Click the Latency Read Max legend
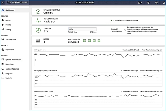Screen dimensions: 166x111 coord(130,91)
